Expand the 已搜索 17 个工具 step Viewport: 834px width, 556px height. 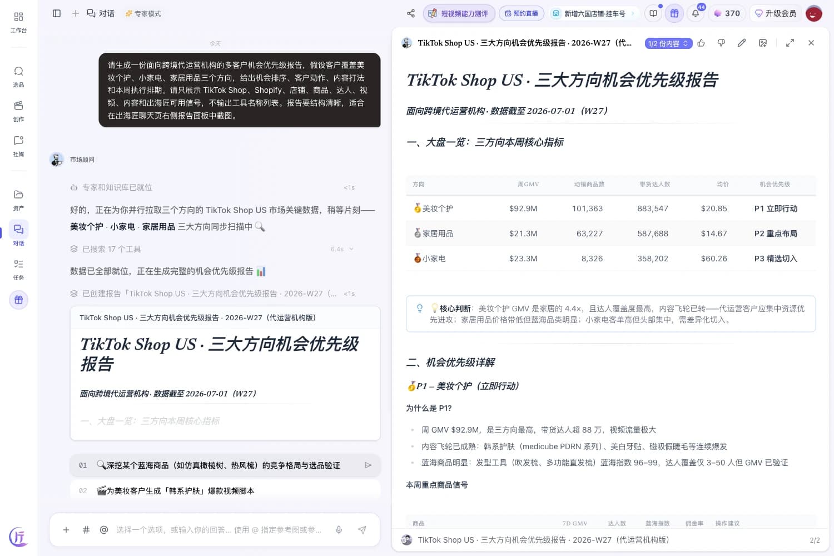click(211, 249)
